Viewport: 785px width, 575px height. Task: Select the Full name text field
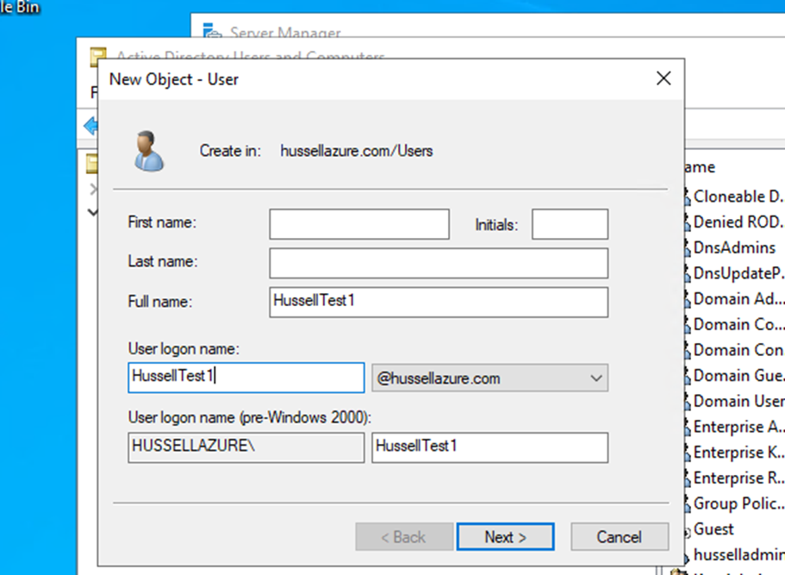click(439, 303)
